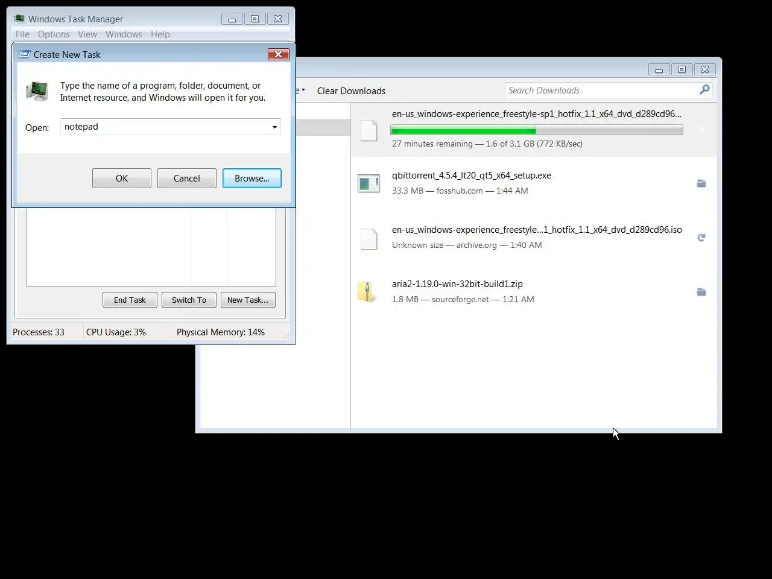Click the Create New Task title icon
Image resolution: width=772 pixels, height=579 pixels.
point(24,54)
